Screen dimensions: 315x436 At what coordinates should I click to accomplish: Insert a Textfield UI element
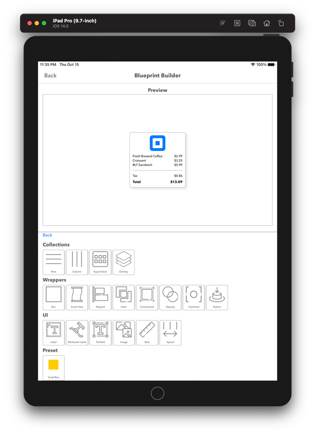pos(100,333)
